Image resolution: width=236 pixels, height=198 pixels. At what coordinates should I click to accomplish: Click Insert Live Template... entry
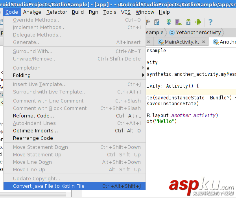pos(74,84)
